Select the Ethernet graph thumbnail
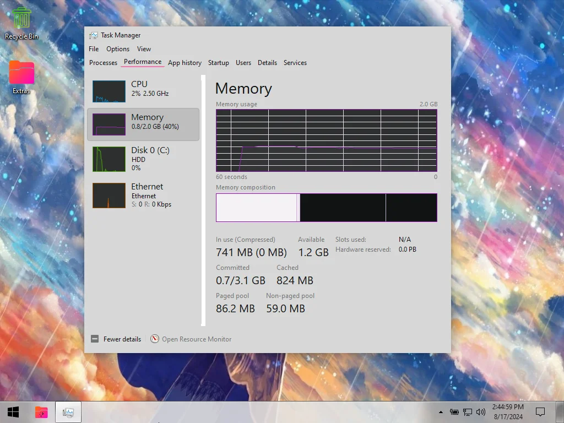The image size is (564, 423). point(109,196)
